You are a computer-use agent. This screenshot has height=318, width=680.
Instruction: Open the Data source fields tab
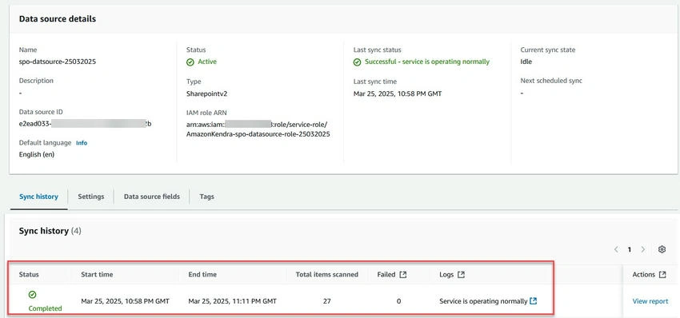pos(152,197)
